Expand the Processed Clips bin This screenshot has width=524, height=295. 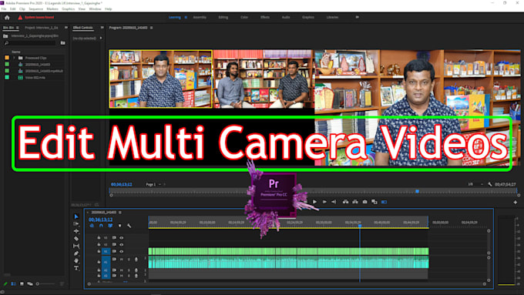click(15, 58)
